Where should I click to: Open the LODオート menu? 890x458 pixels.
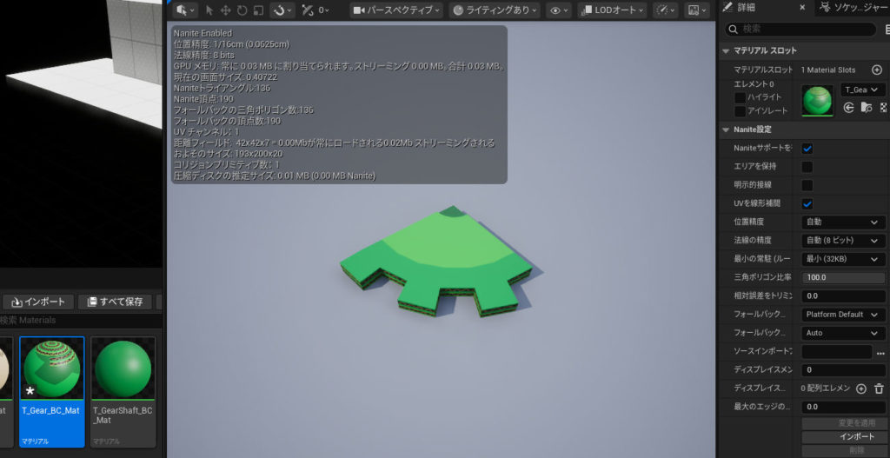pyautogui.click(x=612, y=10)
